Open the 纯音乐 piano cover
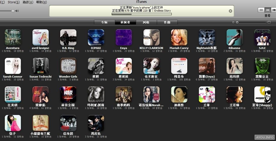This screenshot has width=276, height=141. tap(179, 66)
